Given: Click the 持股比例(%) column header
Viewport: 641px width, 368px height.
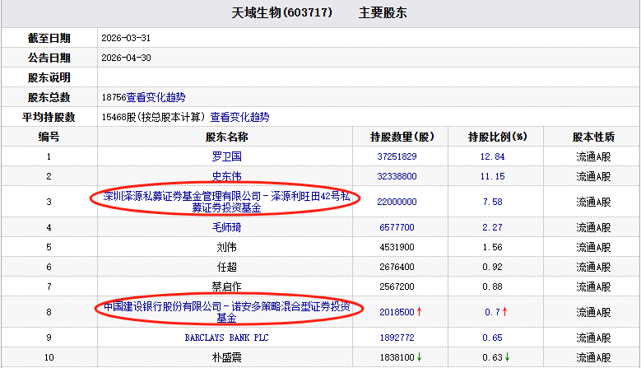Looking at the screenshot, I should (498, 137).
